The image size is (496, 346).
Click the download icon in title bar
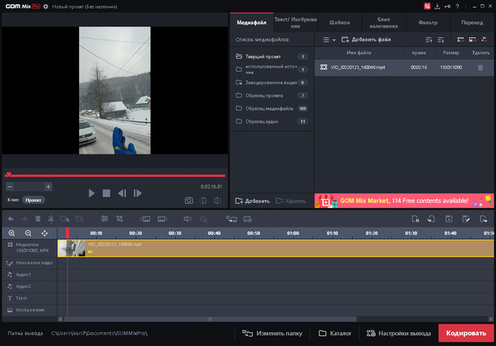click(437, 6)
